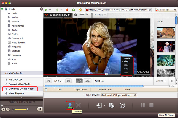This screenshot has width=178, height=118.
Task: Open back history dropdown arrow
Action: (50, 10)
